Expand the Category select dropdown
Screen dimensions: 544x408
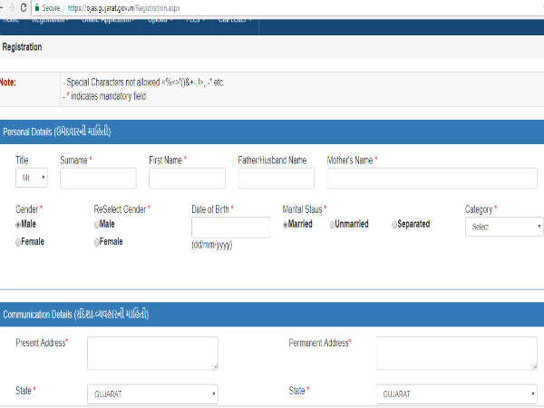pyautogui.click(x=503, y=228)
